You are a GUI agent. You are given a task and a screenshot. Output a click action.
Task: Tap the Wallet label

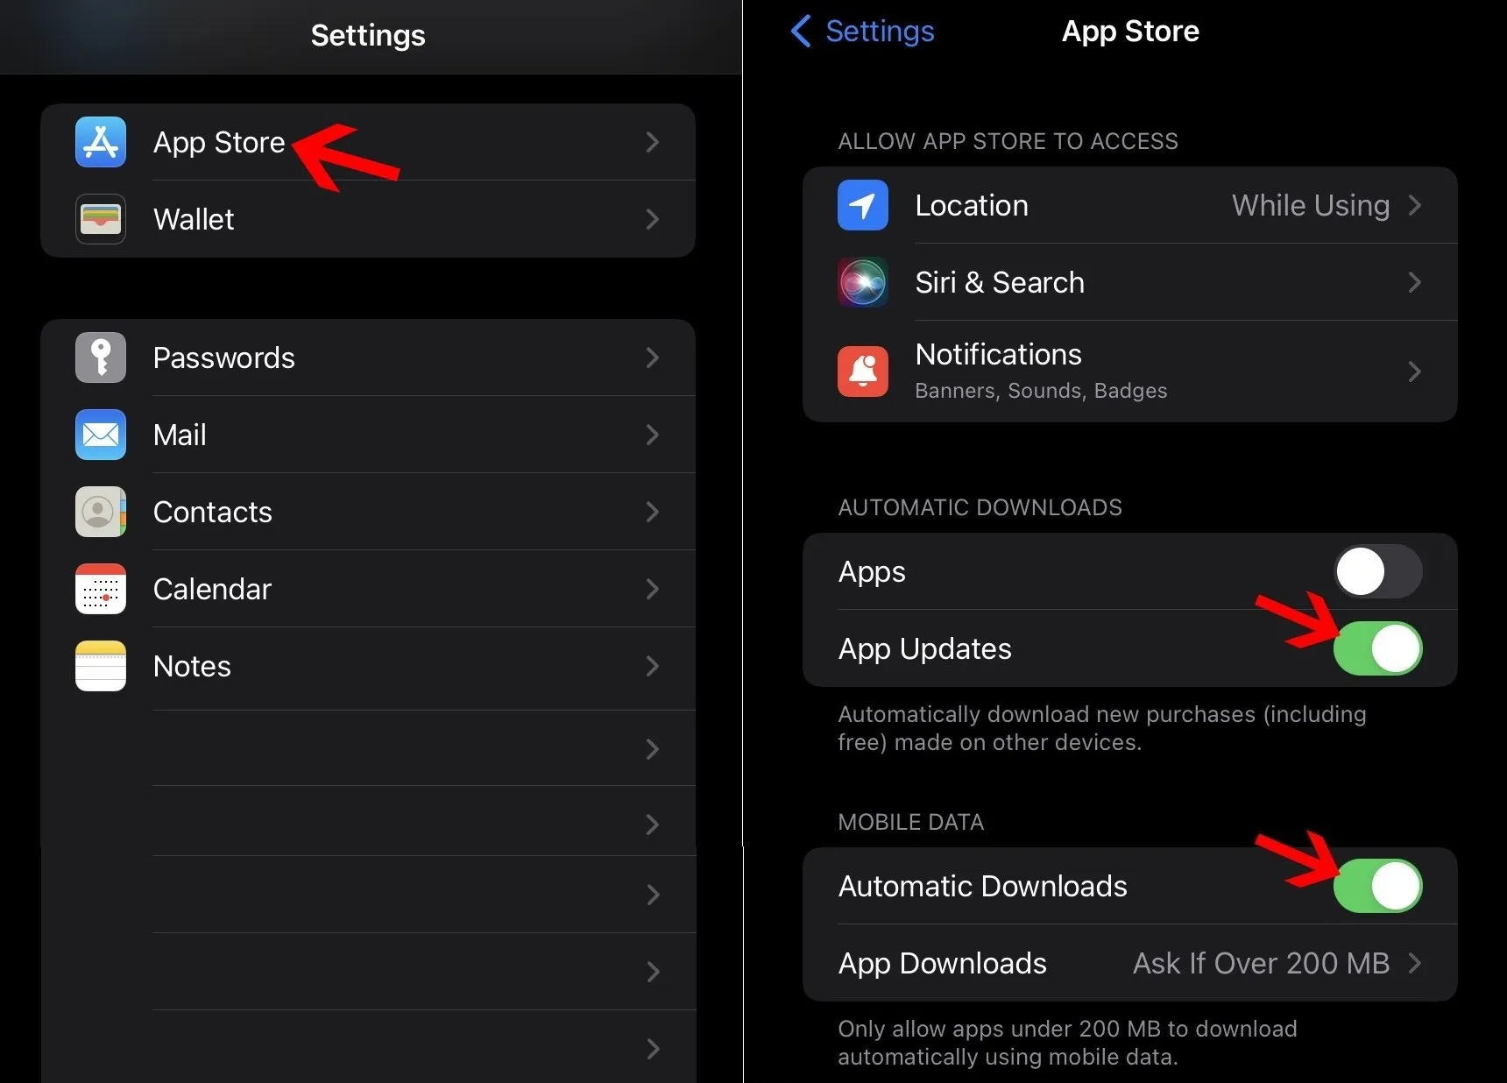point(194,219)
